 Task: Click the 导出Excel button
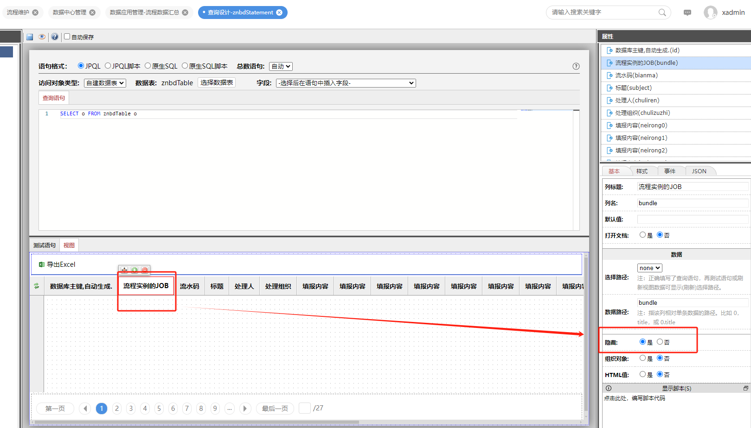[57, 264]
